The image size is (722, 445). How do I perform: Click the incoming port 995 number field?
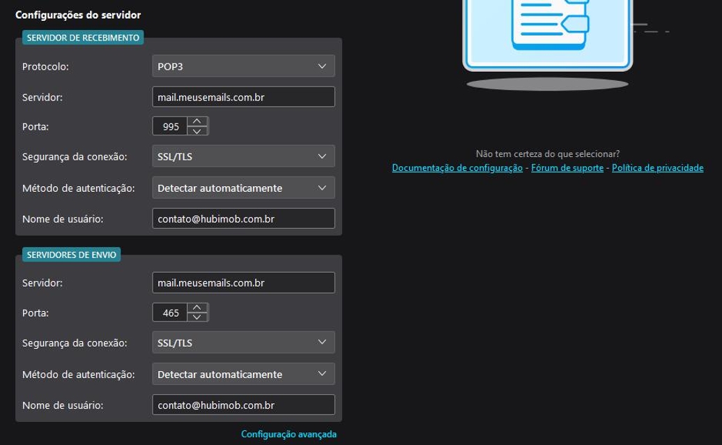click(169, 127)
